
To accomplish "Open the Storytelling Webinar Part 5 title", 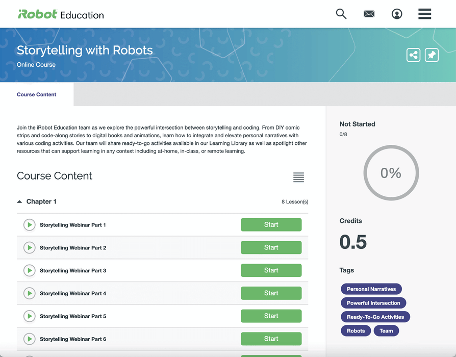I will [73, 316].
